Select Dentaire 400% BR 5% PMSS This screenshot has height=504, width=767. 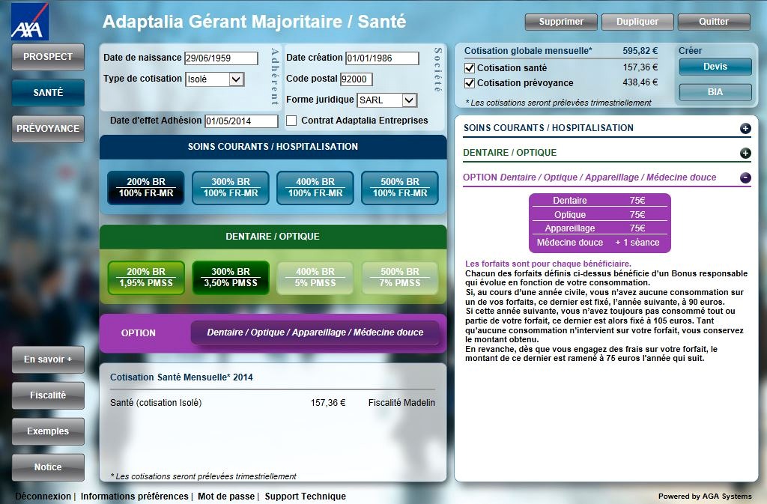(x=315, y=278)
